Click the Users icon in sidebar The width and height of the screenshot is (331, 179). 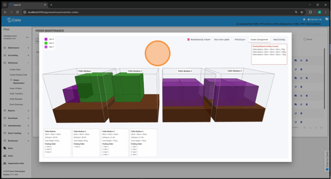tap(5, 156)
